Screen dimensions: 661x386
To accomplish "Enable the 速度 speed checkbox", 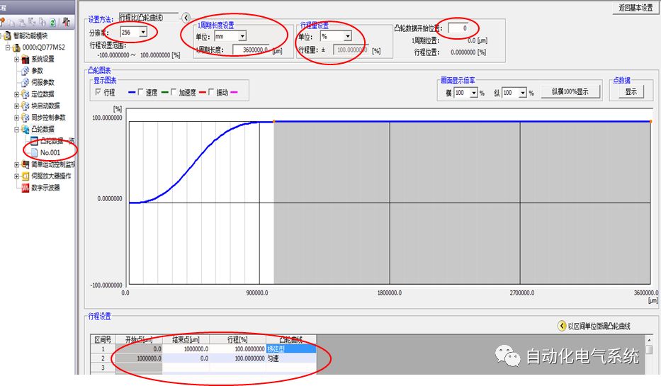I will click(140, 93).
